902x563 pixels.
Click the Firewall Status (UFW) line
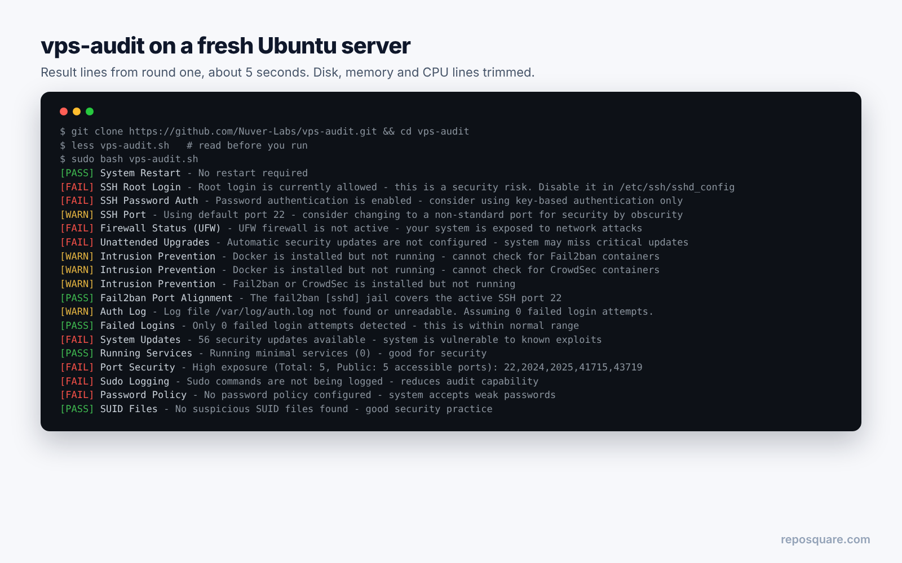(351, 228)
